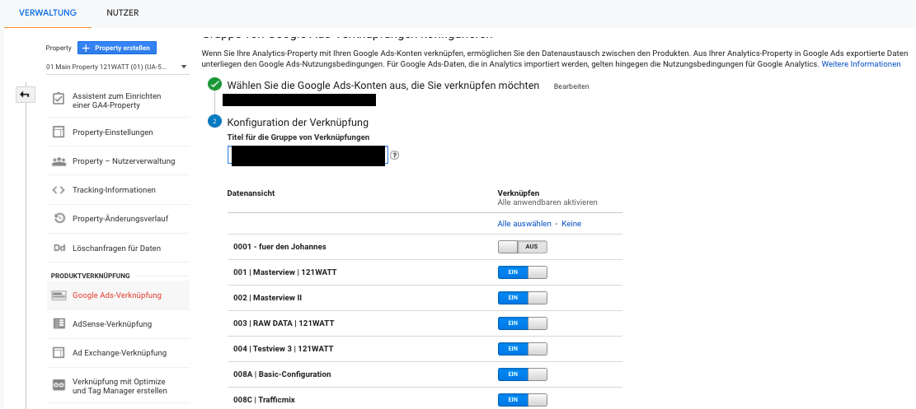
Task: Click the Löschanfragen für Daten Dd icon
Action: (59, 248)
